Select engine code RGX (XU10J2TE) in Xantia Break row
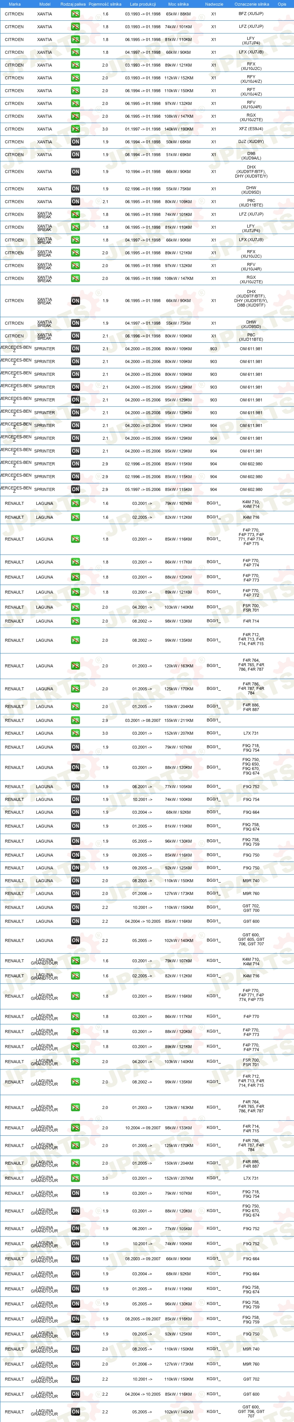294x1422 pixels. [251, 280]
